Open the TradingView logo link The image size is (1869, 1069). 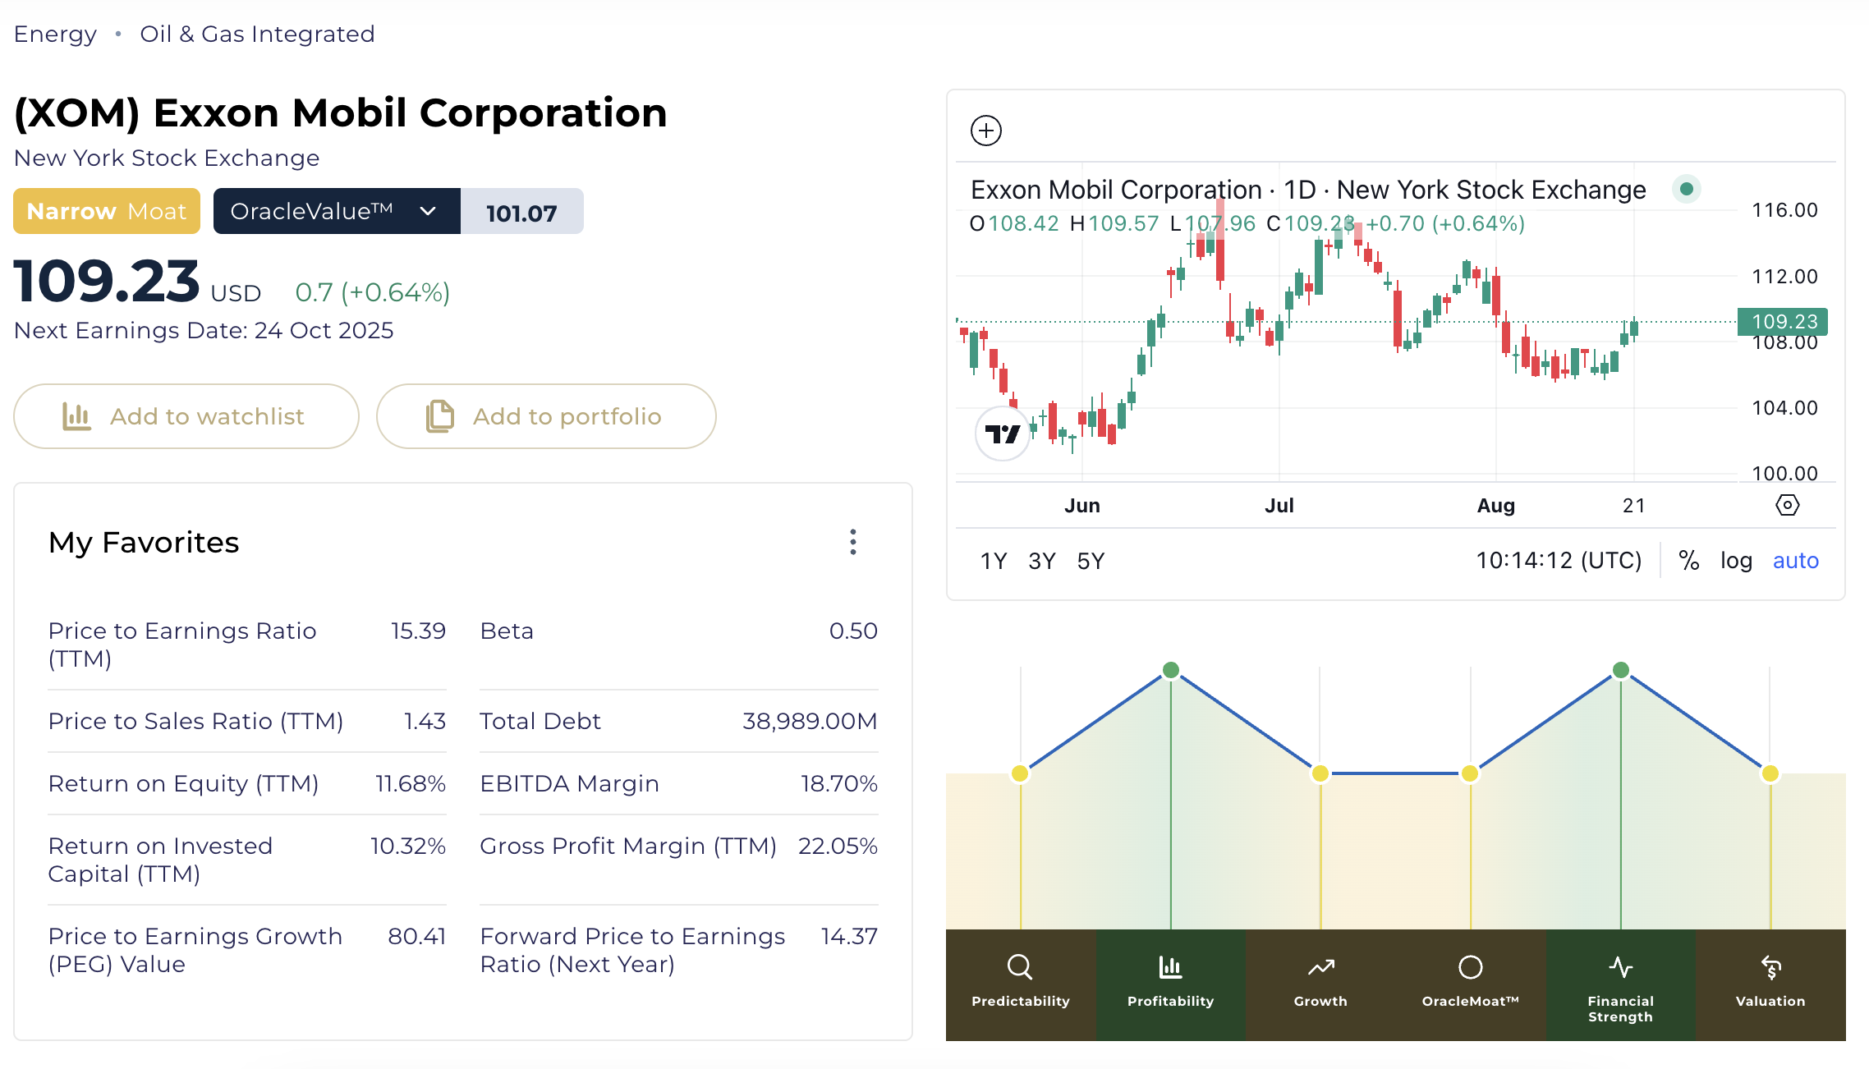pyautogui.click(x=1002, y=434)
